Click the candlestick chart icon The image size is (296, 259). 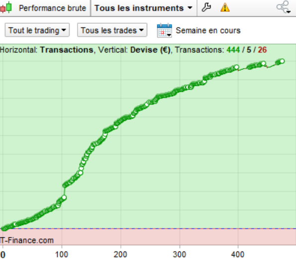[x=6, y=8]
